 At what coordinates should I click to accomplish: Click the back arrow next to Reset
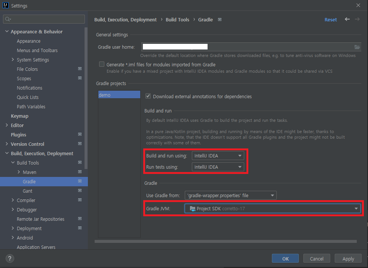point(347,19)
